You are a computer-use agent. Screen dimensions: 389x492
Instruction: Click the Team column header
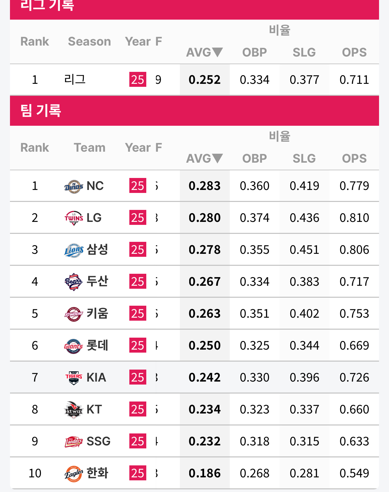89,148
